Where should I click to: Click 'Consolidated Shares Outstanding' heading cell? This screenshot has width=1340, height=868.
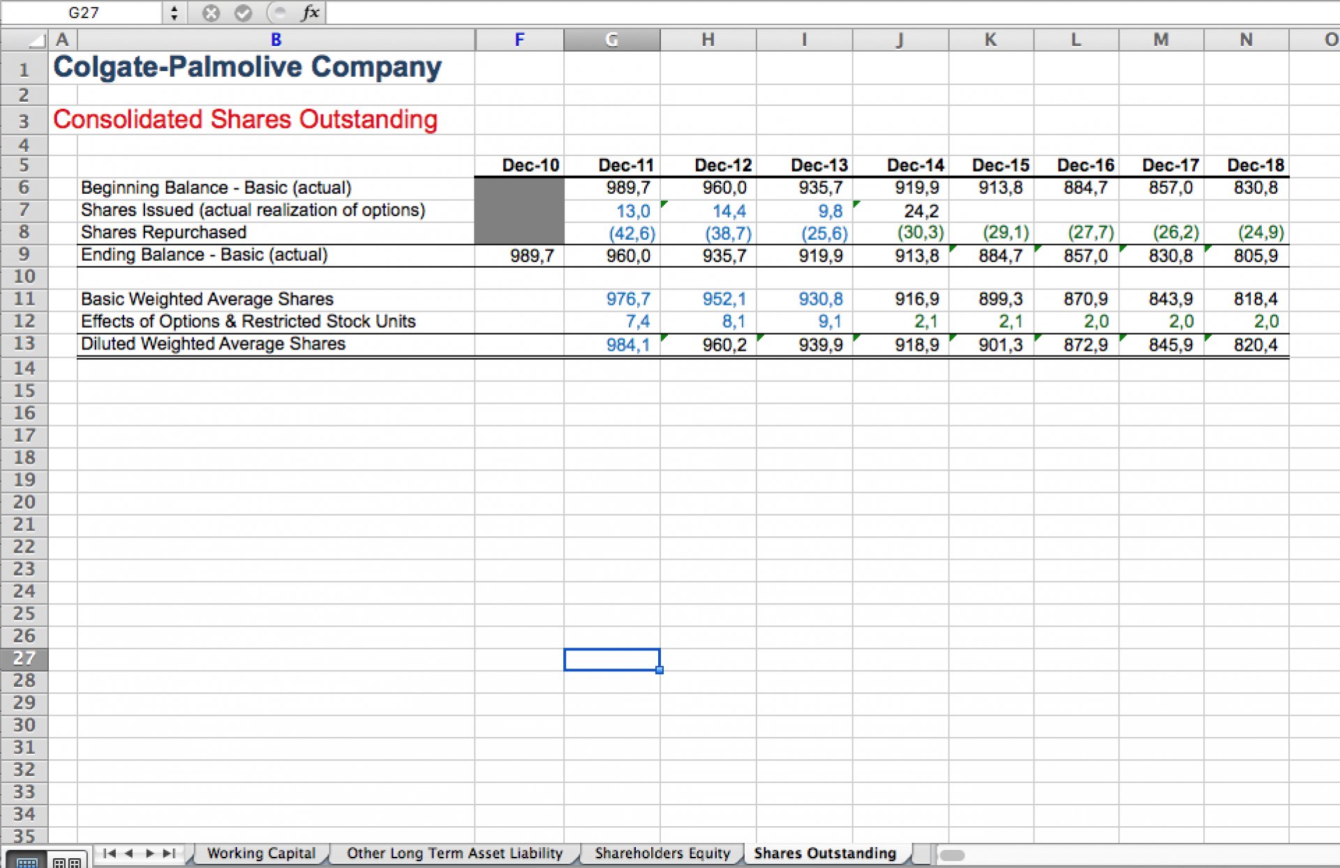pyautogui.click(x=245, y=119)
